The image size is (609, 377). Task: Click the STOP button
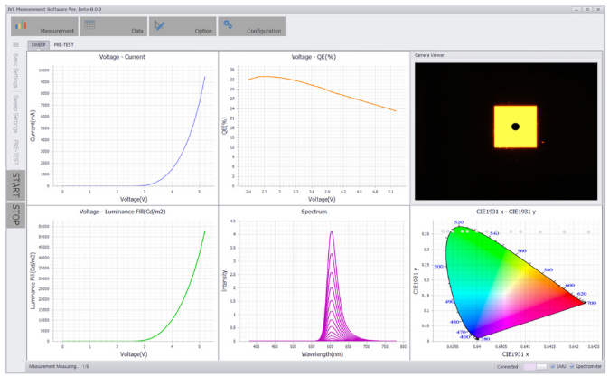16,215
